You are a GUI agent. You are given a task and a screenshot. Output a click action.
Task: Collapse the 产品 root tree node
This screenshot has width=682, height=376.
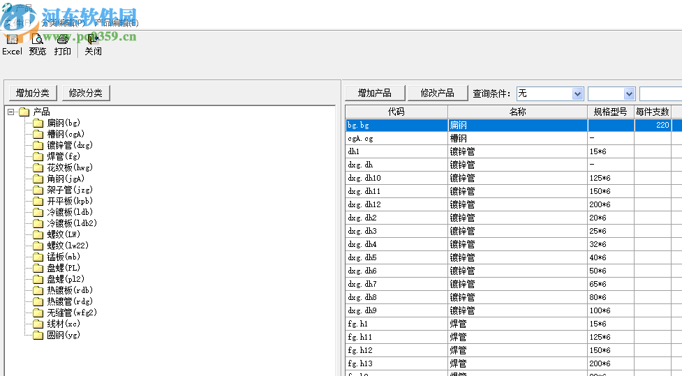click(x=11, y=112)
